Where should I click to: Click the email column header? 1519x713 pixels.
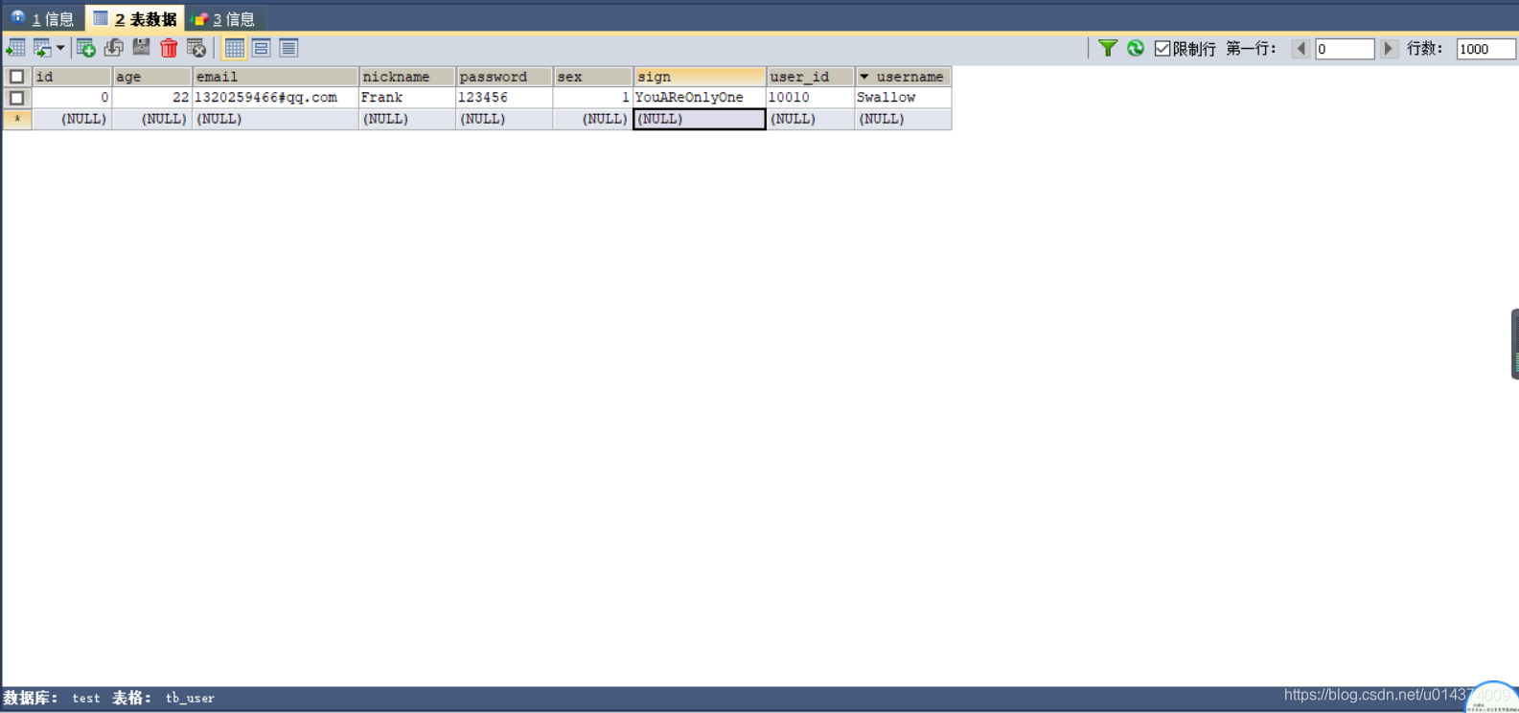click(x=275, y=77)
